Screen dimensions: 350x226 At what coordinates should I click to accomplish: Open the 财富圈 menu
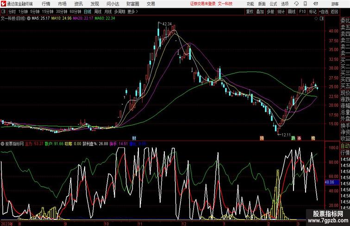point(132,4)
